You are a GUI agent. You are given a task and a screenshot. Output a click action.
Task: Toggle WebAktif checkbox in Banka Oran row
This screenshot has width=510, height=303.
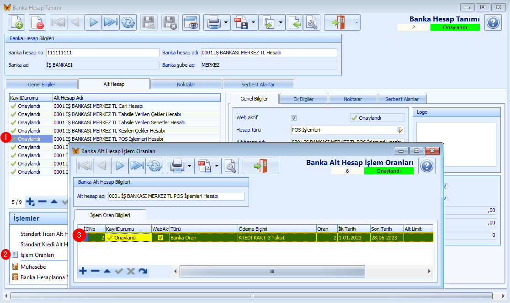[160, 238]
